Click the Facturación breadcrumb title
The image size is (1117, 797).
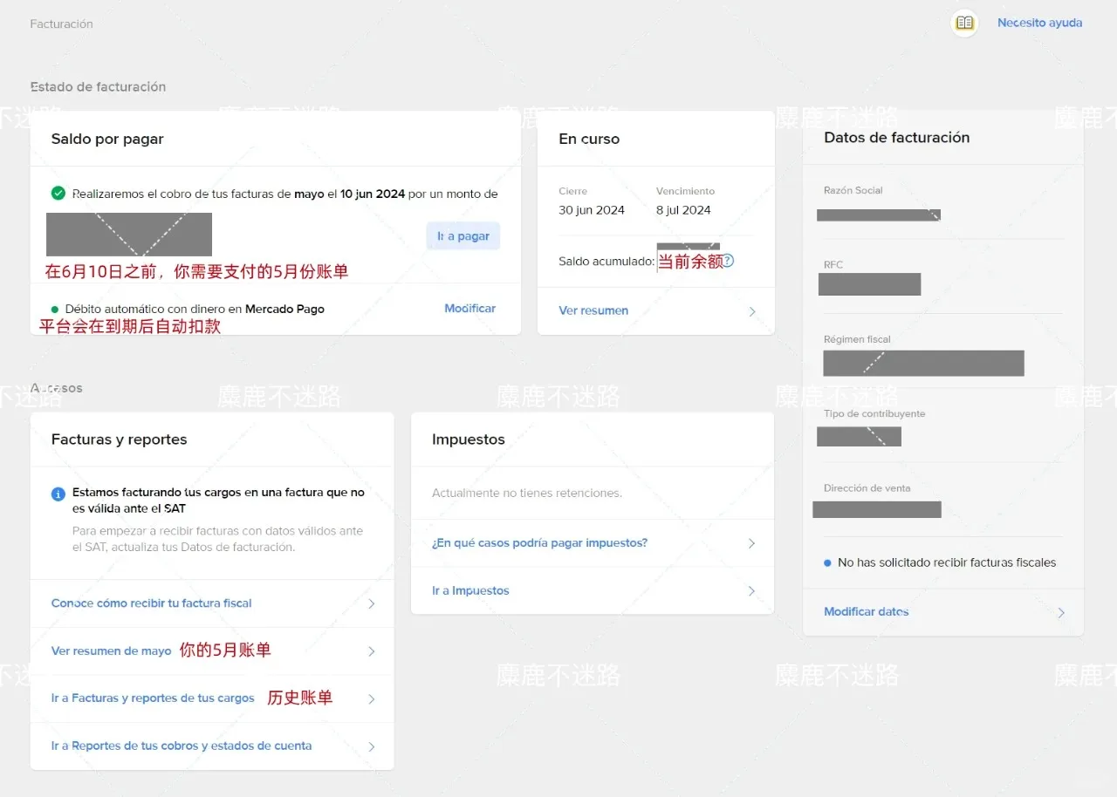[61, 24]
